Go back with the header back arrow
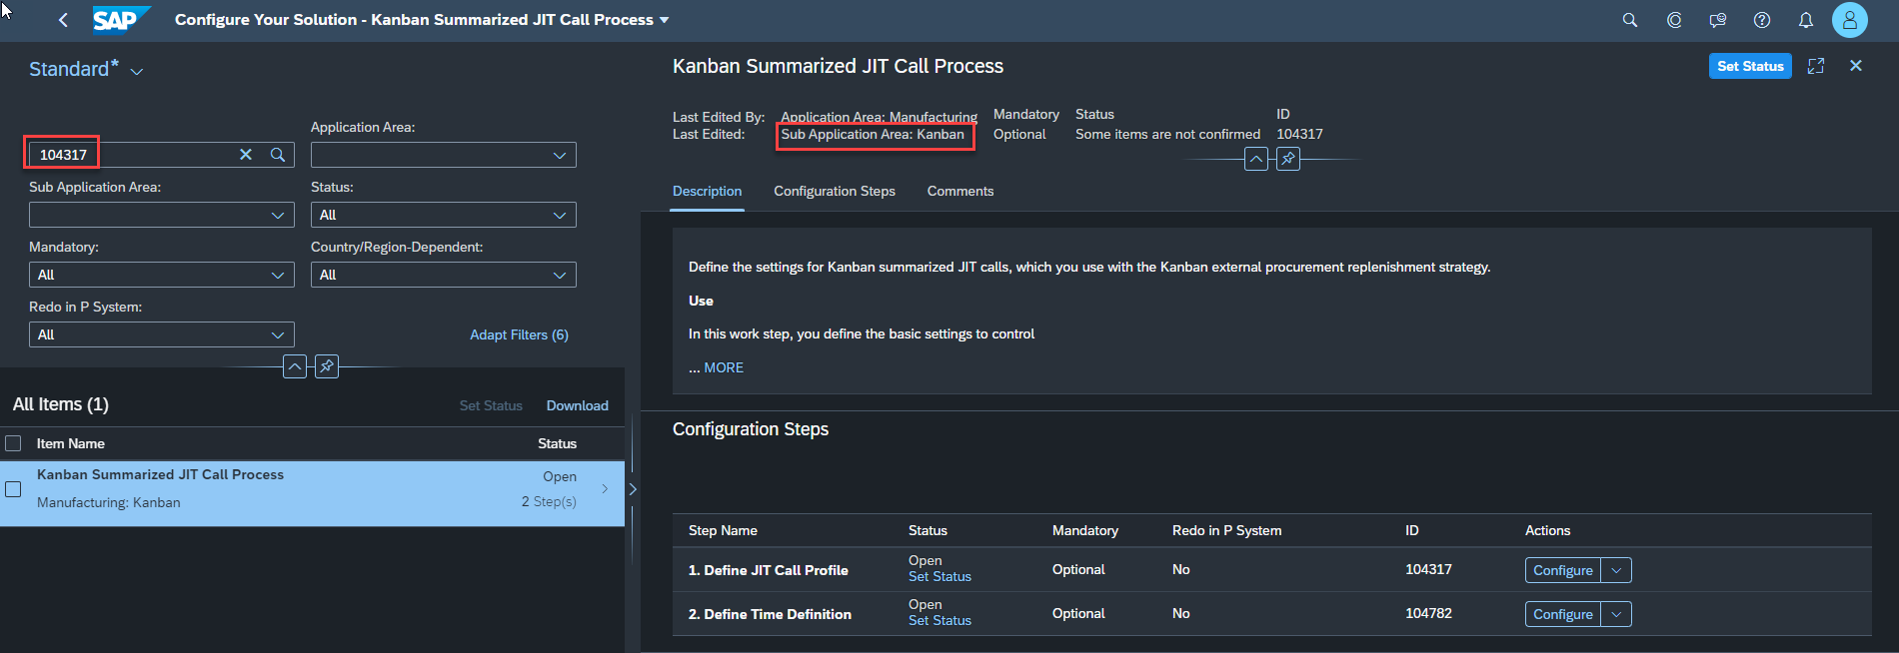 (63, 20)
